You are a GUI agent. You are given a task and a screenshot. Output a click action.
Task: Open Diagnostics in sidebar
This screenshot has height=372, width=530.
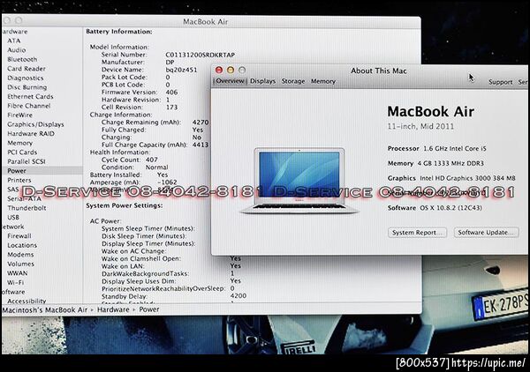pyautogui.click(x=26, y=78)
